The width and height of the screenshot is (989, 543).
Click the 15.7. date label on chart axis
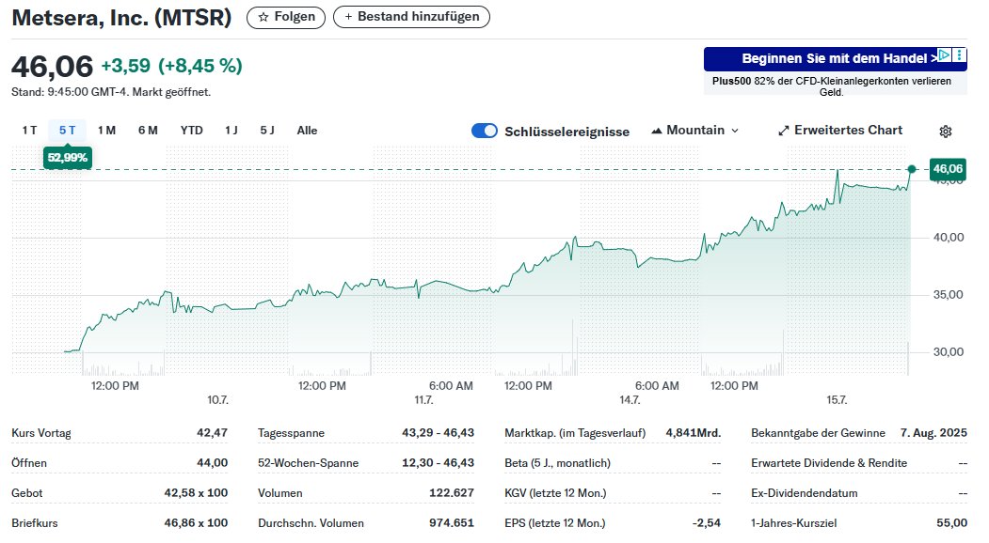point(837,400)
